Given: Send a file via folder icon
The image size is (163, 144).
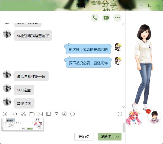Looking at the screenshot, I should (x=32, y=114).
